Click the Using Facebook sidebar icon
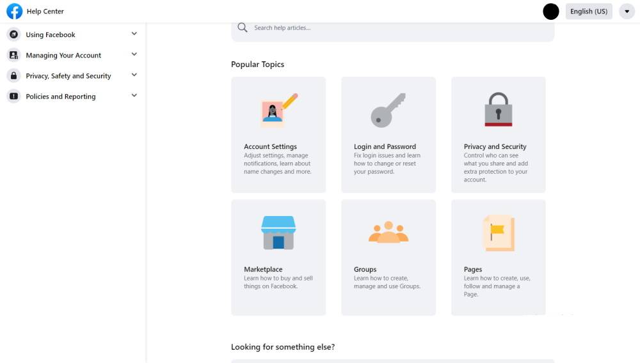 click(x=13, y=35)
